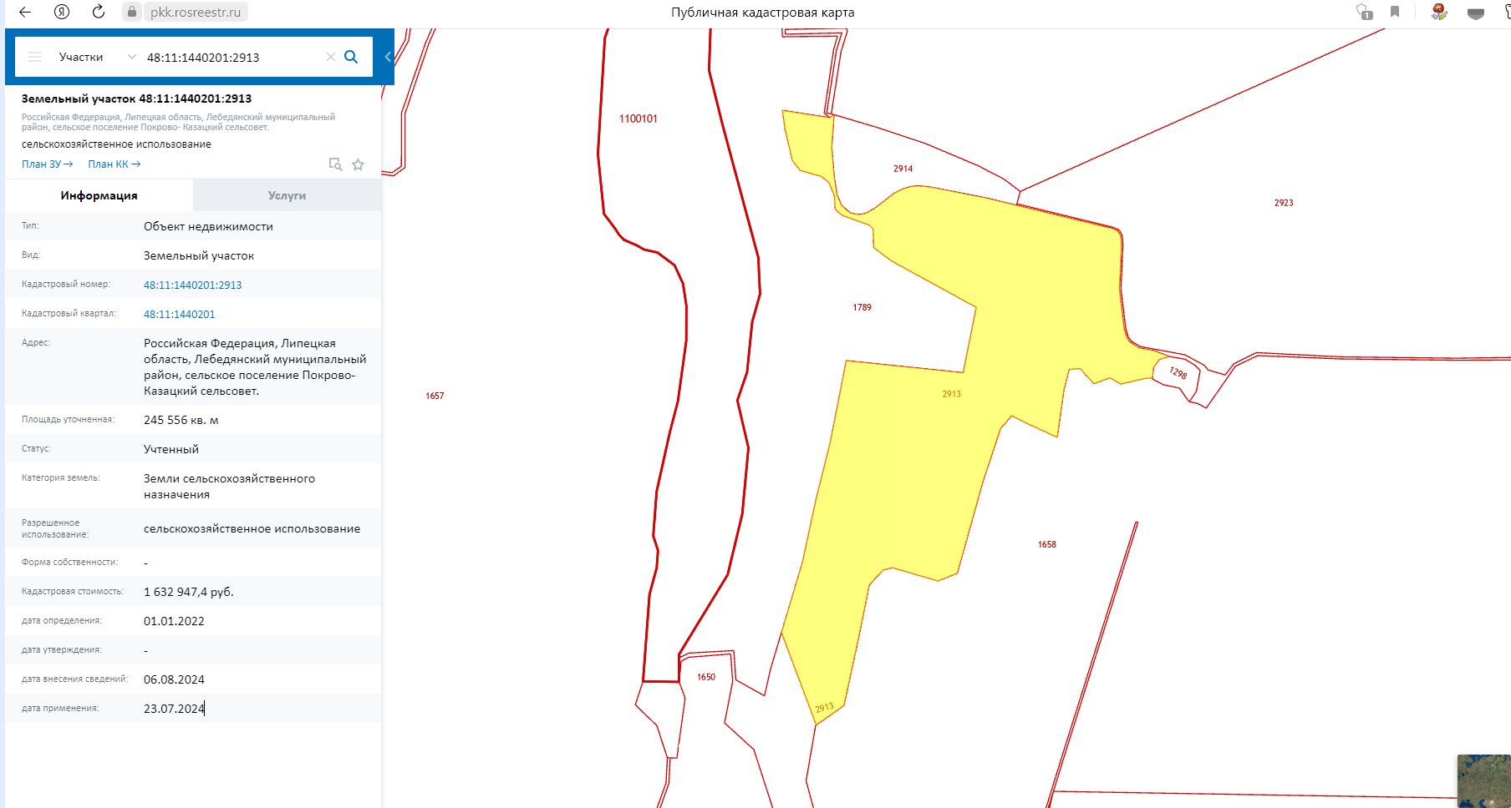The height and width of the screenshot is (808, 1511).
Task: Go back using browser back arrow
Action: coord(25,12)
